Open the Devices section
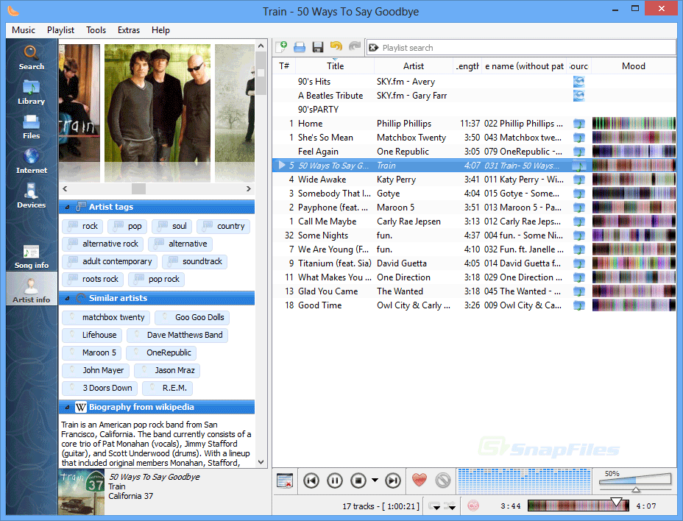683x521 pixels. 31,195
